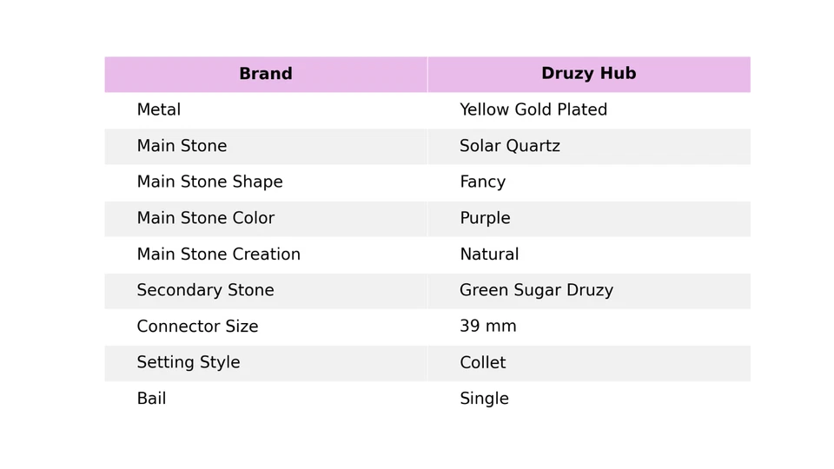The image size is (834, 469).
Task: Click the Yellow Gold Plated value
Action: [x=533, y=110]
